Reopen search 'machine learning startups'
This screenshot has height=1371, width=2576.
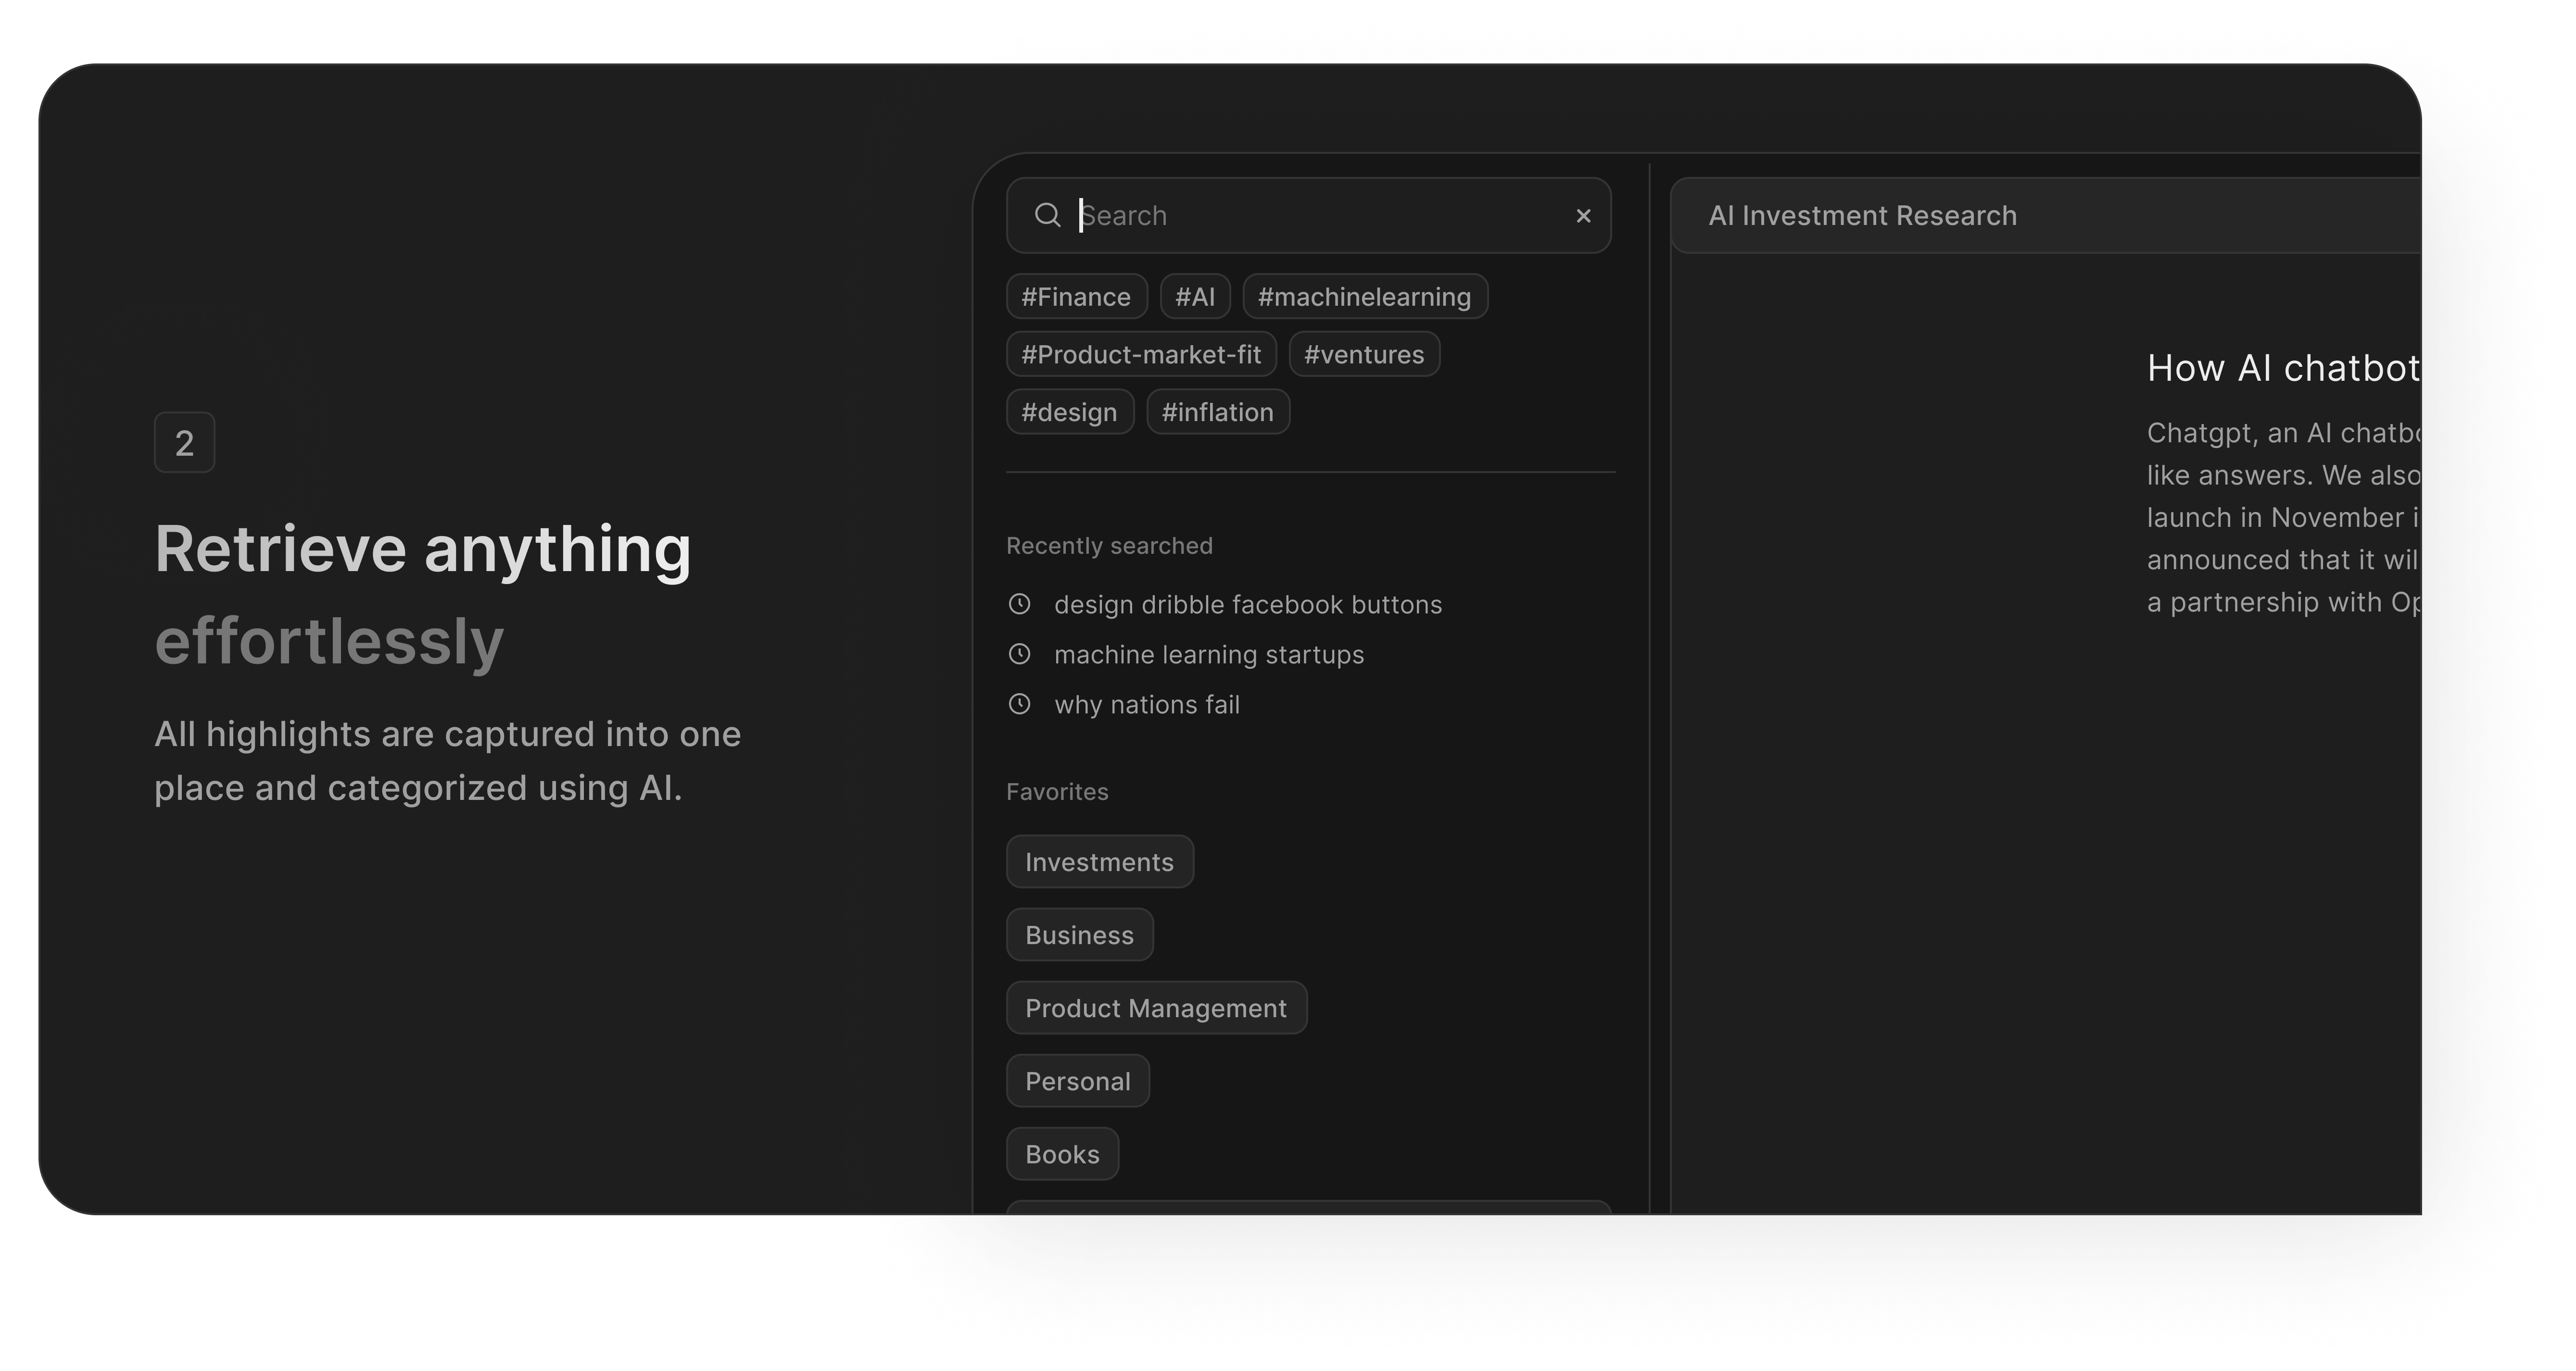1209,655
